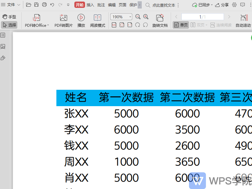Enable 双页 double page view
252x189 pixels.
[198, 25]
